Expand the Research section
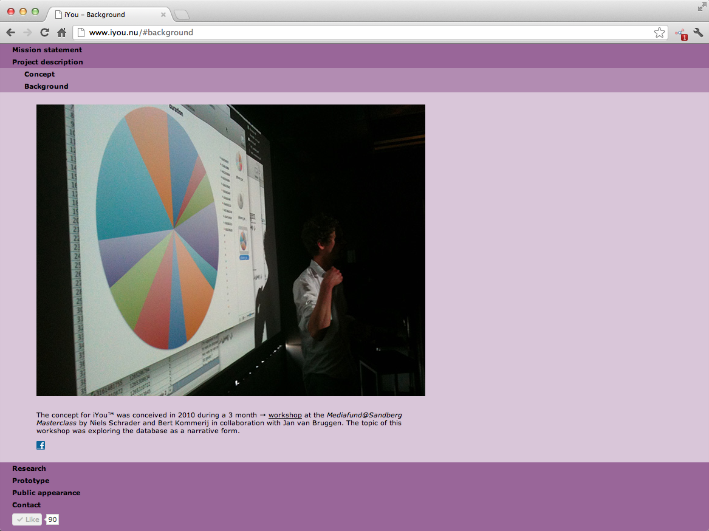The image size is (709, 531). (29, 468)
